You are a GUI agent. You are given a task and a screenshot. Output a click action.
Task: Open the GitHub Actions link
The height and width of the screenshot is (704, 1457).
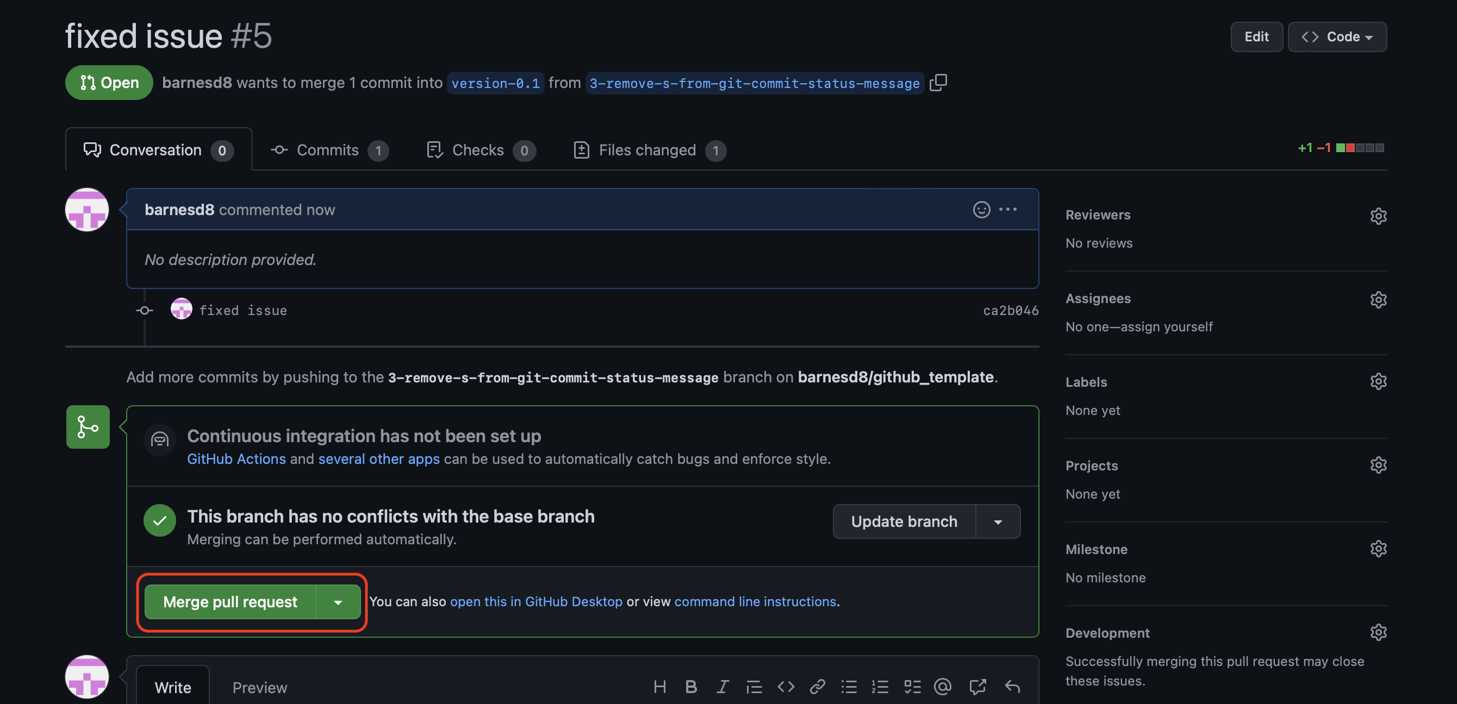(x=236, y=460)
